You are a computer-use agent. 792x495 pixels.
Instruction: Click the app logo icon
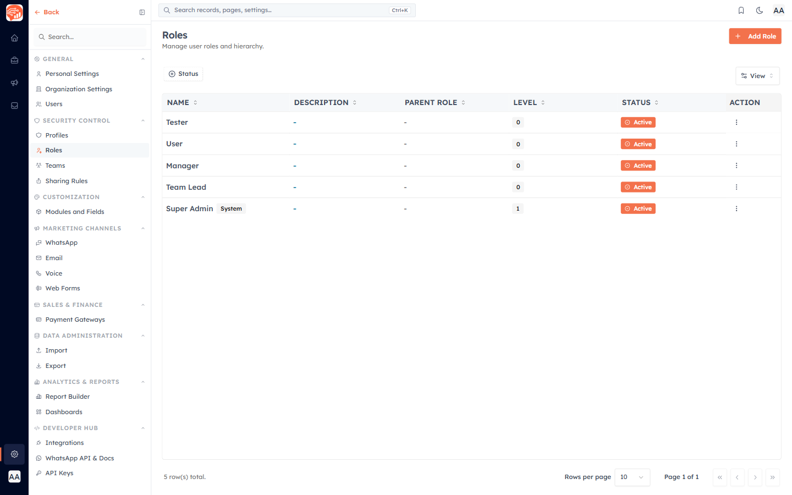pyautogui.click(x=14, y=12)
